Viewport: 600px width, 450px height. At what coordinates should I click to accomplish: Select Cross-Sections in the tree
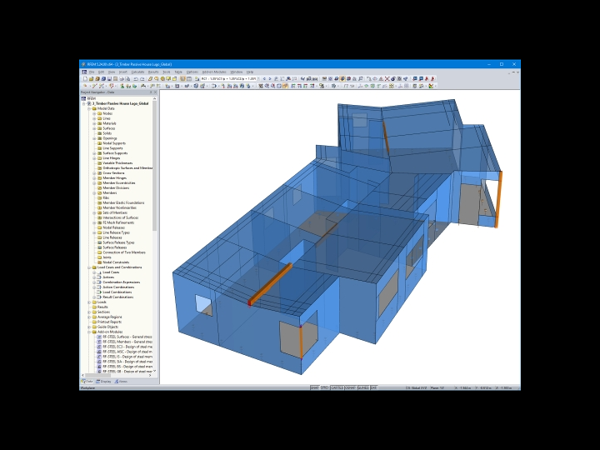pos(113,173)
